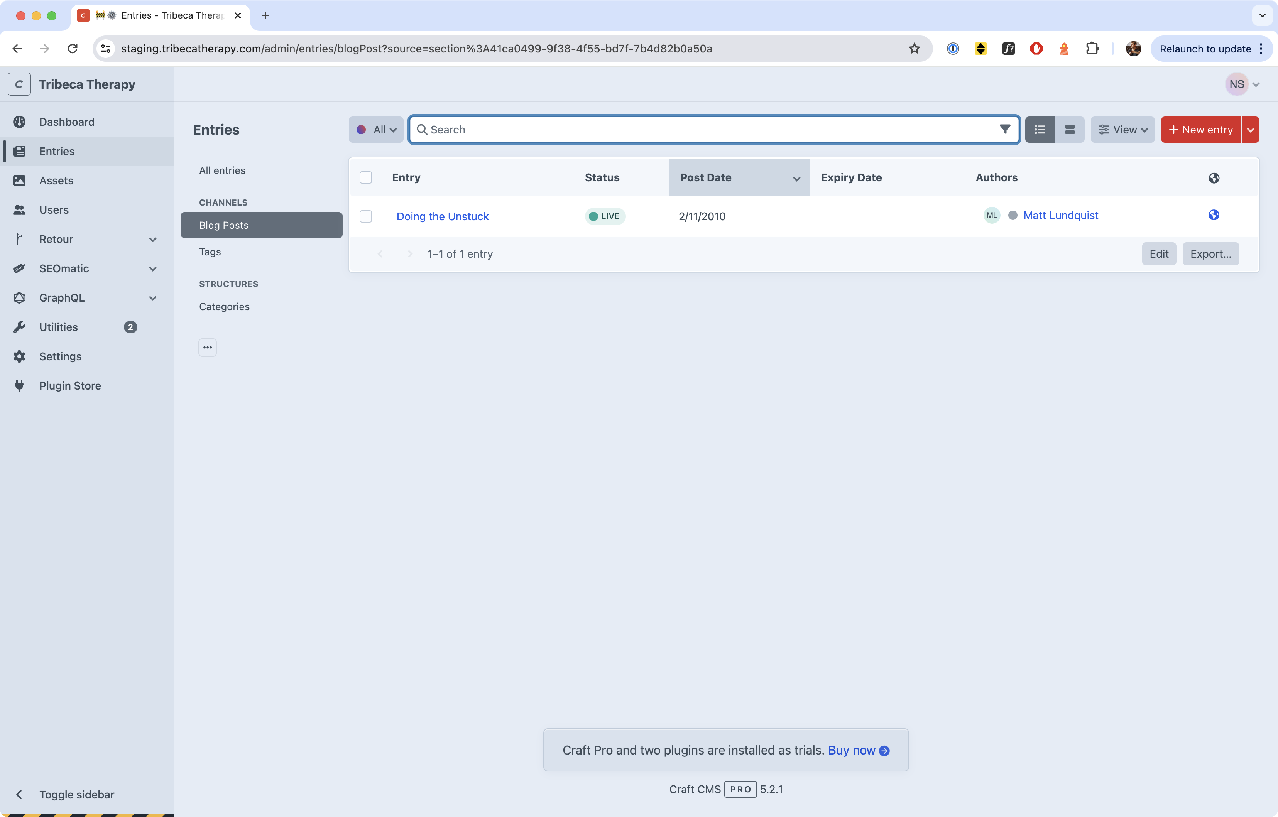Image resolution: width=1278 pixels, height=817 pixels.
Task: Open browser extensions puzzle icon
Action: (x=1092, y=49)
